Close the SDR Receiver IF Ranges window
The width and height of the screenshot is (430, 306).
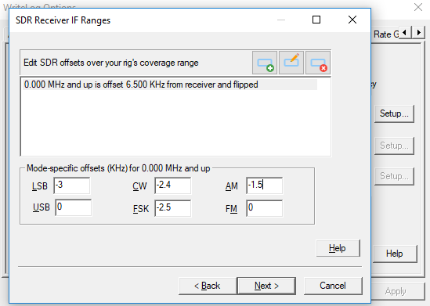click(352, 20)
